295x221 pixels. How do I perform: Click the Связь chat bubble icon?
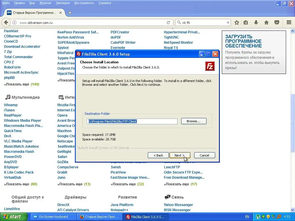(167, 197)
